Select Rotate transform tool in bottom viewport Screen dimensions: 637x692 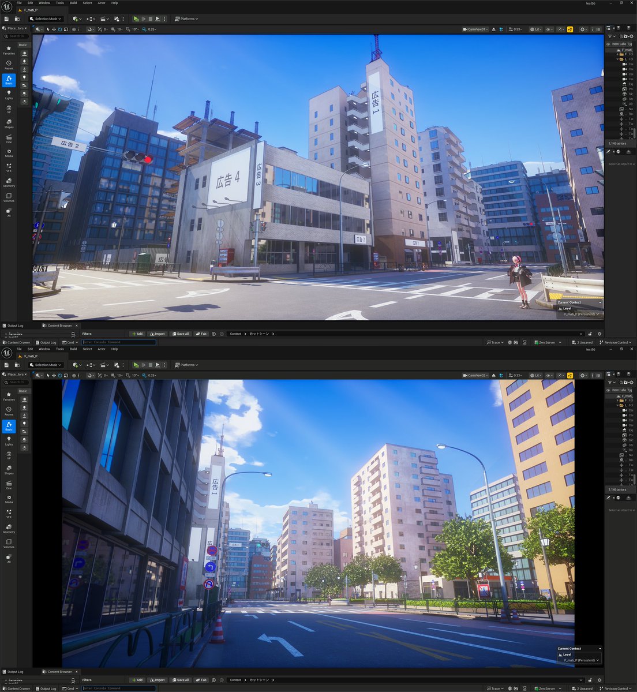[x=59, y=376]
